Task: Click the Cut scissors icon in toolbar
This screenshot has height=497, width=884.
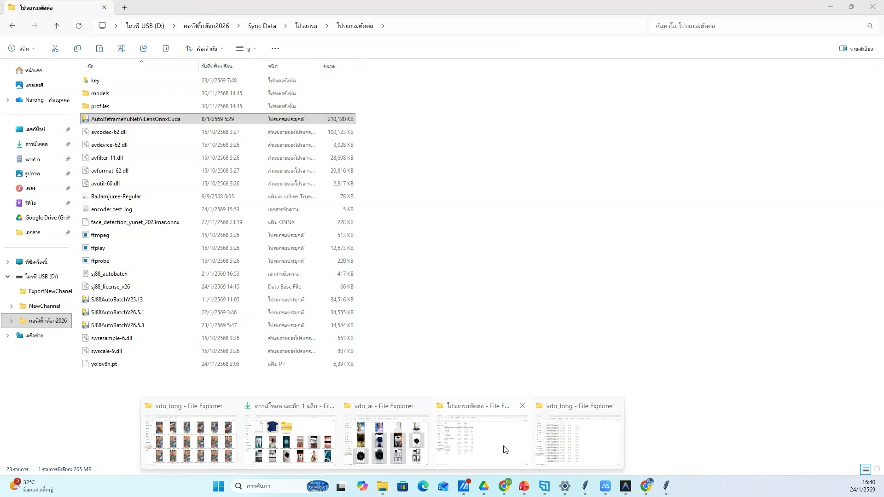Action: pyautogui.click(x=55, y=48)
